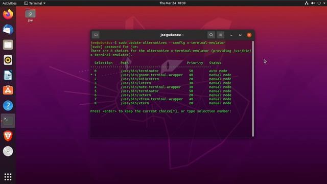Click the new tab button in terminal titlebar

coord(96,35)
